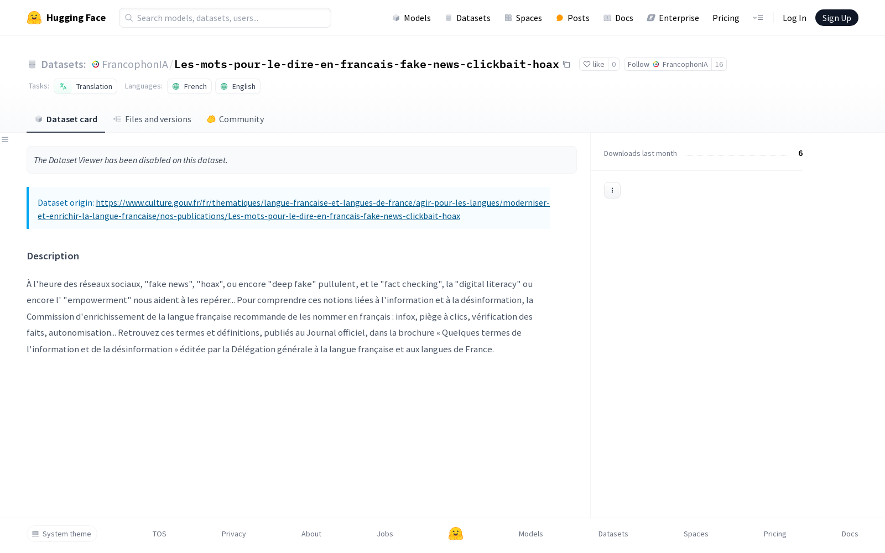Click the Datasets breadcrumb label

pos(64,64)
